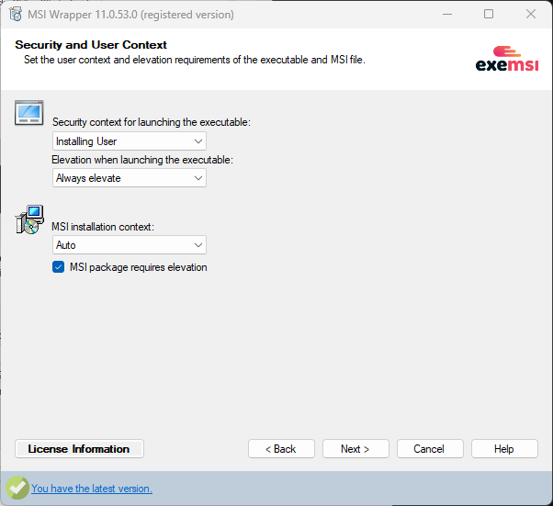Screen dimensions: 553x506
Task: Click the 'Set the user context and elevation requirements' description
Action: point(195,60)
